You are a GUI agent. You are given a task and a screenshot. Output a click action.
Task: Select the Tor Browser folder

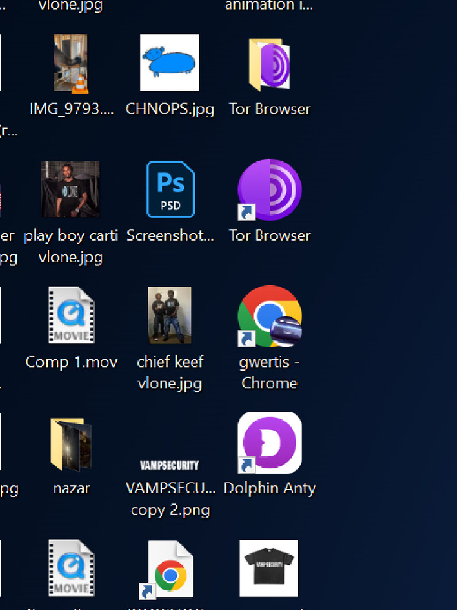[269, 65]
